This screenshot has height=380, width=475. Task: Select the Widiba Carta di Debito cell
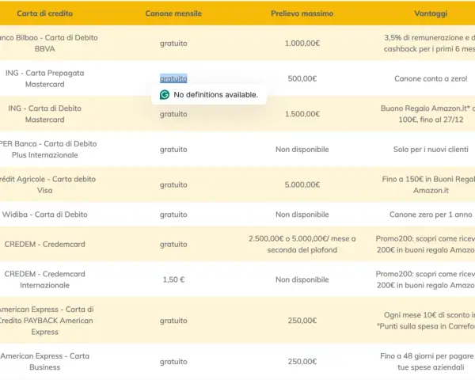45,215
